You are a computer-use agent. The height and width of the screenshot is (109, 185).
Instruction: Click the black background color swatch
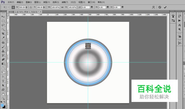click(4, 107)
